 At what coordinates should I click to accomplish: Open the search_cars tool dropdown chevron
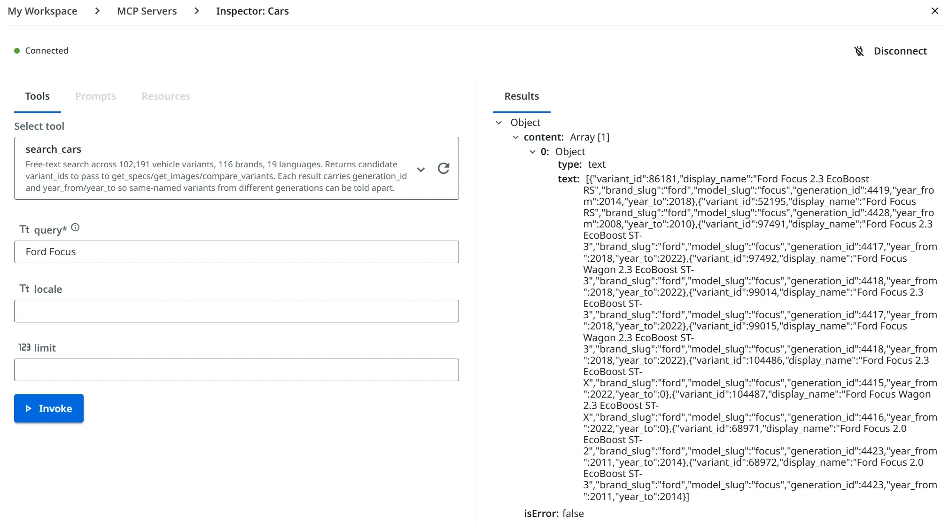(x=421, y=169)
